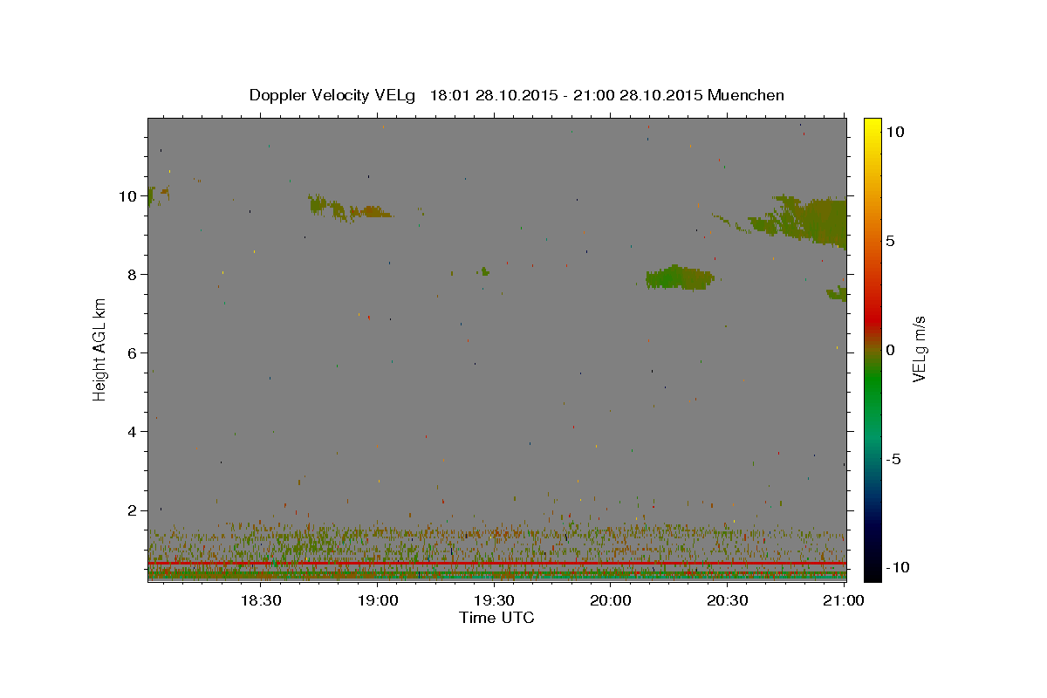Click the colorbar value 5

pyautogui.click(x=890, y=241)
